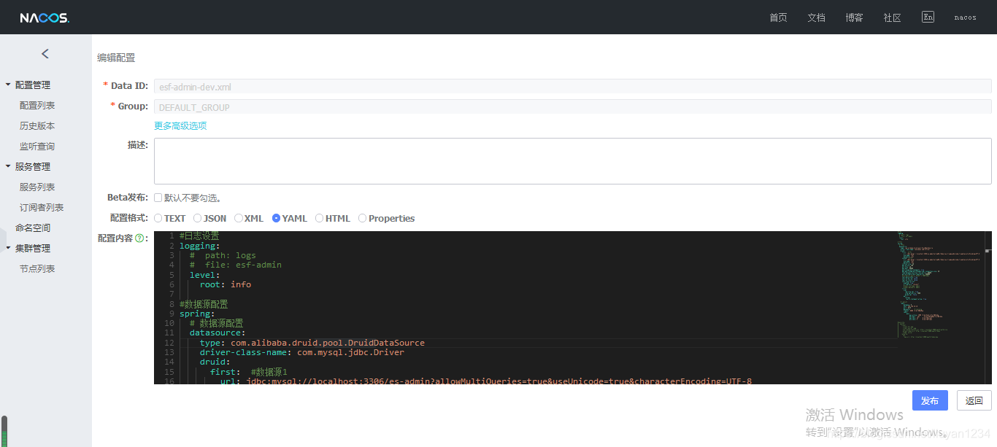Select the JSON format radio button
997x447 pixels.
[x=197, y=218]
